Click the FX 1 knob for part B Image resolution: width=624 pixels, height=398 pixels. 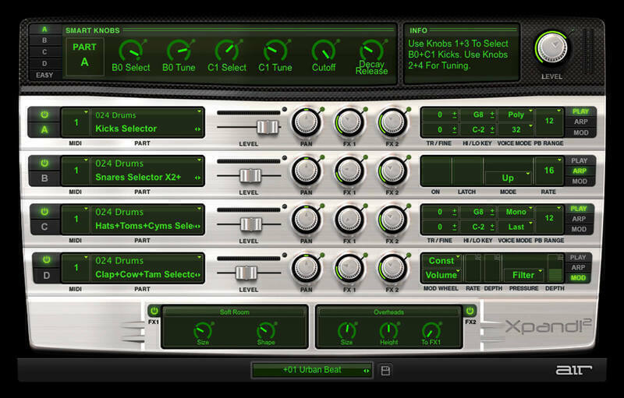tap(349, 171)
